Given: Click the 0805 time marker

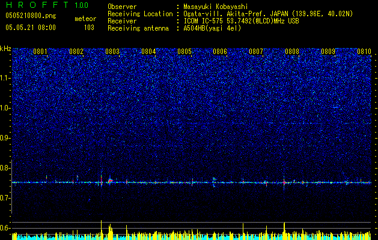Looking at the screenshot, I should point(184,52).
